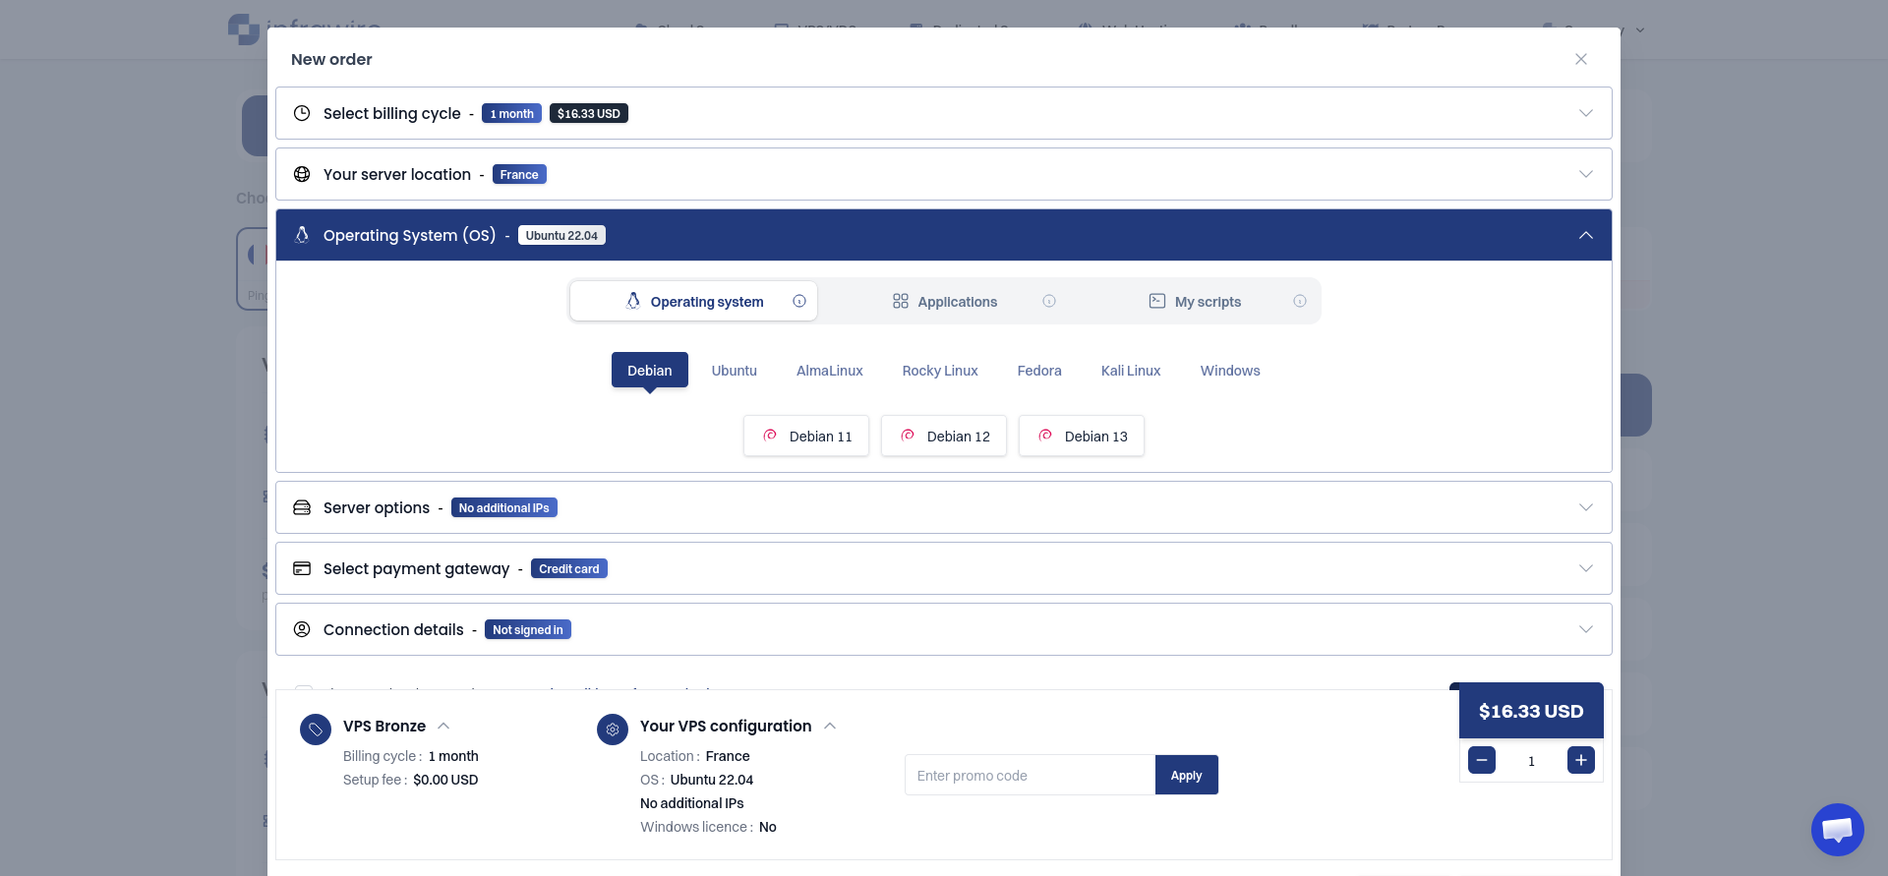Viewport: 1888px width, 876px height.
Task: Expand the Connection details section
Action: (x=944, y=629)
